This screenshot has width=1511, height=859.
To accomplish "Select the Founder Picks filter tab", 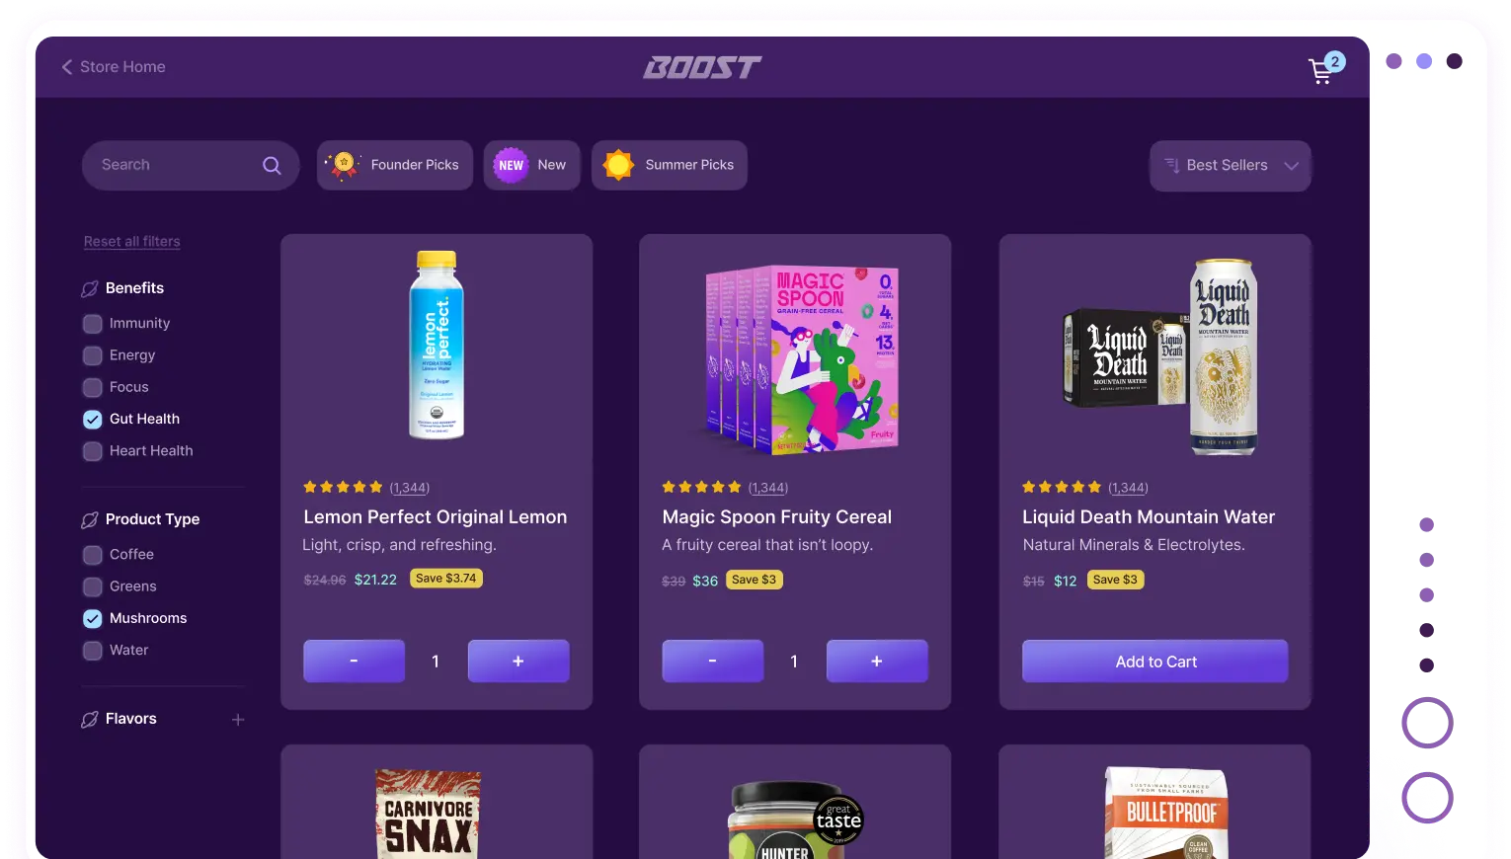I will point(395,165).
